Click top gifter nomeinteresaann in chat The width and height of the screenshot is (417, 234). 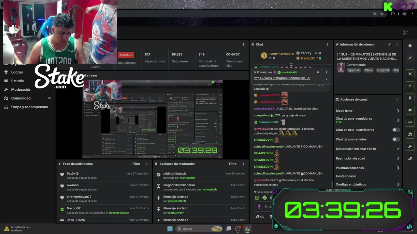tap(281, 53)
